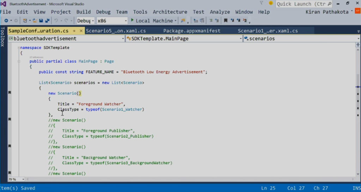Go to previous bookmark toolbar icon
The width and height of the screenshot is (361, 192).
pos(232,21)
